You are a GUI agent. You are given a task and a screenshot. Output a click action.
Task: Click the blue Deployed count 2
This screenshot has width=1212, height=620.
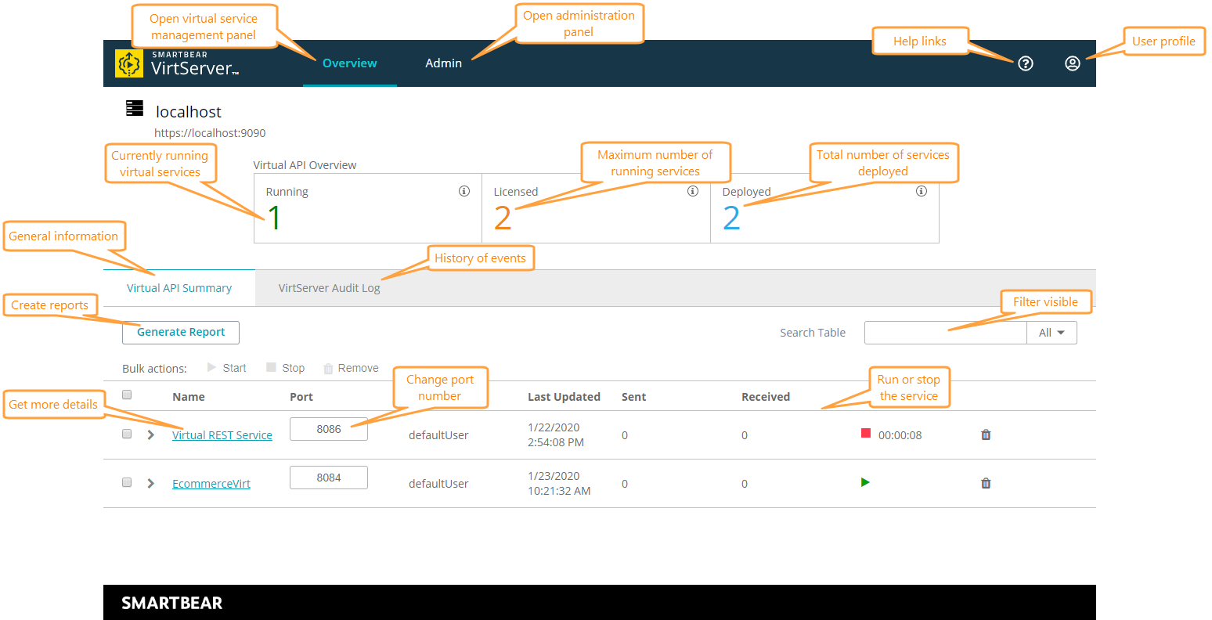(731, 218)
